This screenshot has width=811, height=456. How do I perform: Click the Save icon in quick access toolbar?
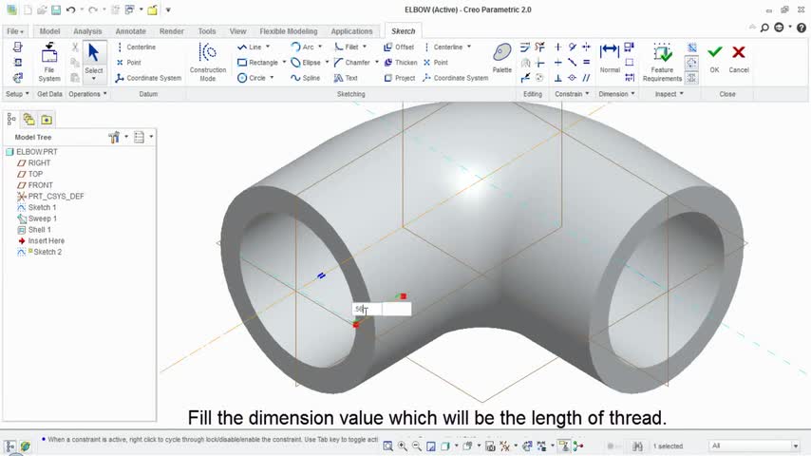click(56, 9)
